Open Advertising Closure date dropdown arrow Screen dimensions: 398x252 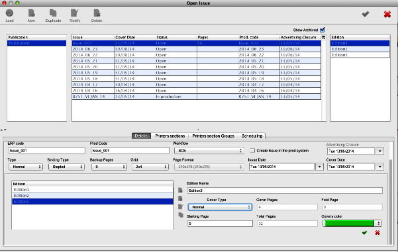380,151
